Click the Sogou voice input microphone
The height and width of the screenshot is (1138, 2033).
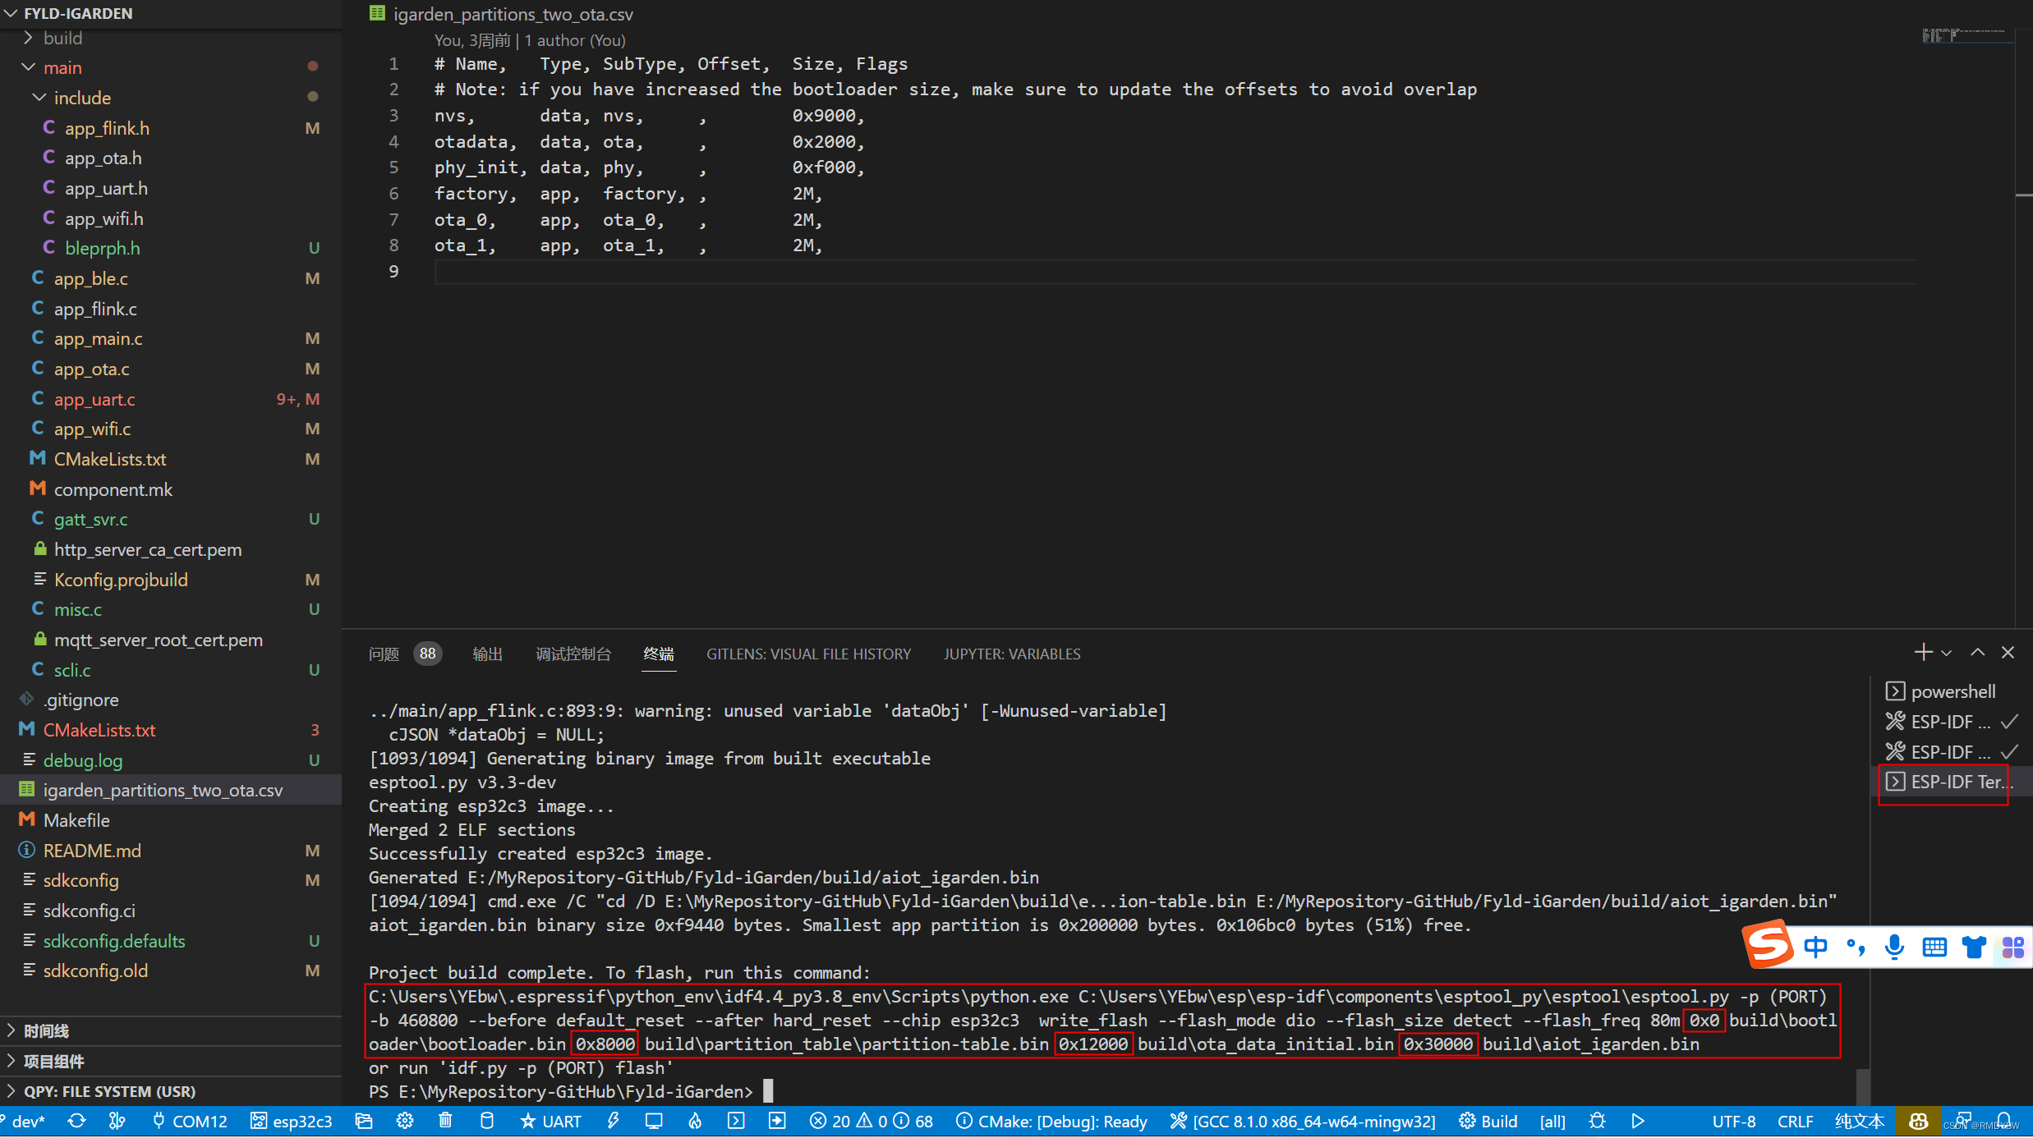coord(1895,947)
